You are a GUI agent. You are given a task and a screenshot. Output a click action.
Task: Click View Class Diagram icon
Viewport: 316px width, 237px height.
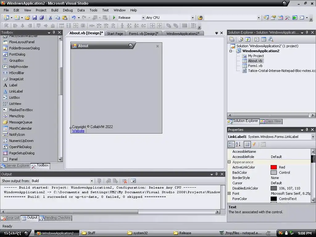[x=271, y=39]
